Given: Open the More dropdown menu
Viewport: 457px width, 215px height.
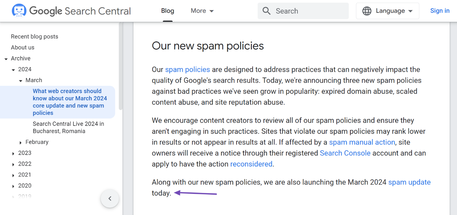Looking at the screenshot, I should [x=202, y=11].
